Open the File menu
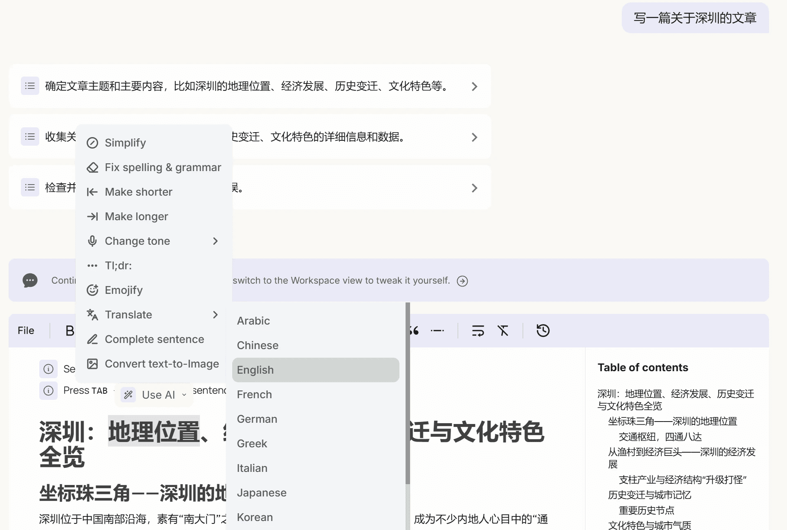The height and width of the screenshot is (530, 787). click(26, 331)
